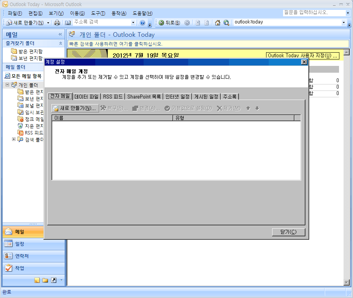This screenshot has width=353, height=298.
Task: Click the web search globe icon
Action: pyautogui.click(x=226, y=23)
